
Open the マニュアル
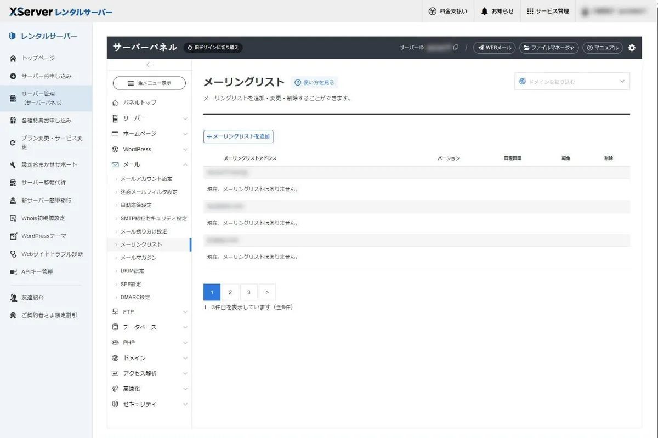[x=603, y=48]
